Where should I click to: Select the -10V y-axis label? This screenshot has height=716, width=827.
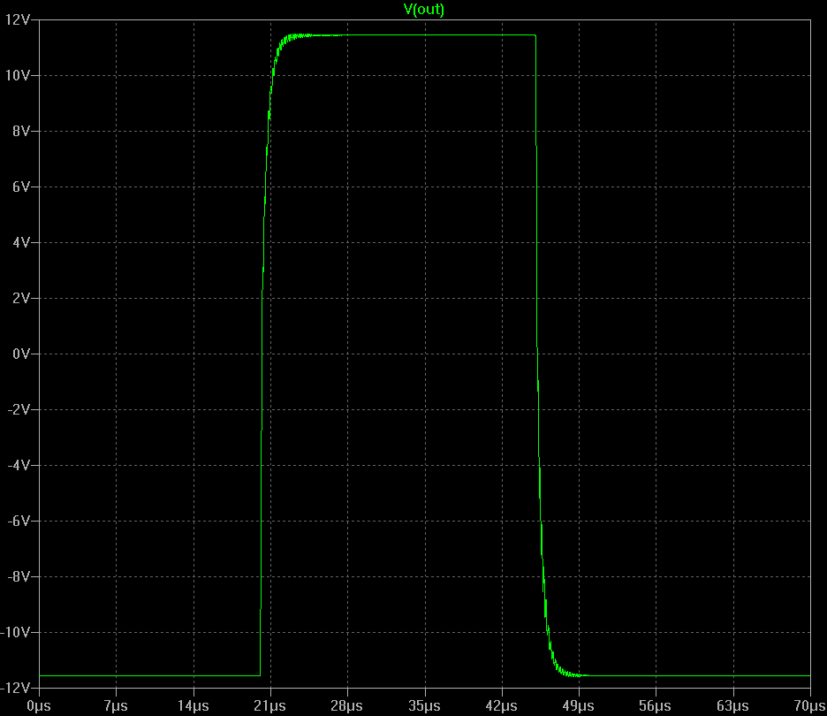pos(15,632)
